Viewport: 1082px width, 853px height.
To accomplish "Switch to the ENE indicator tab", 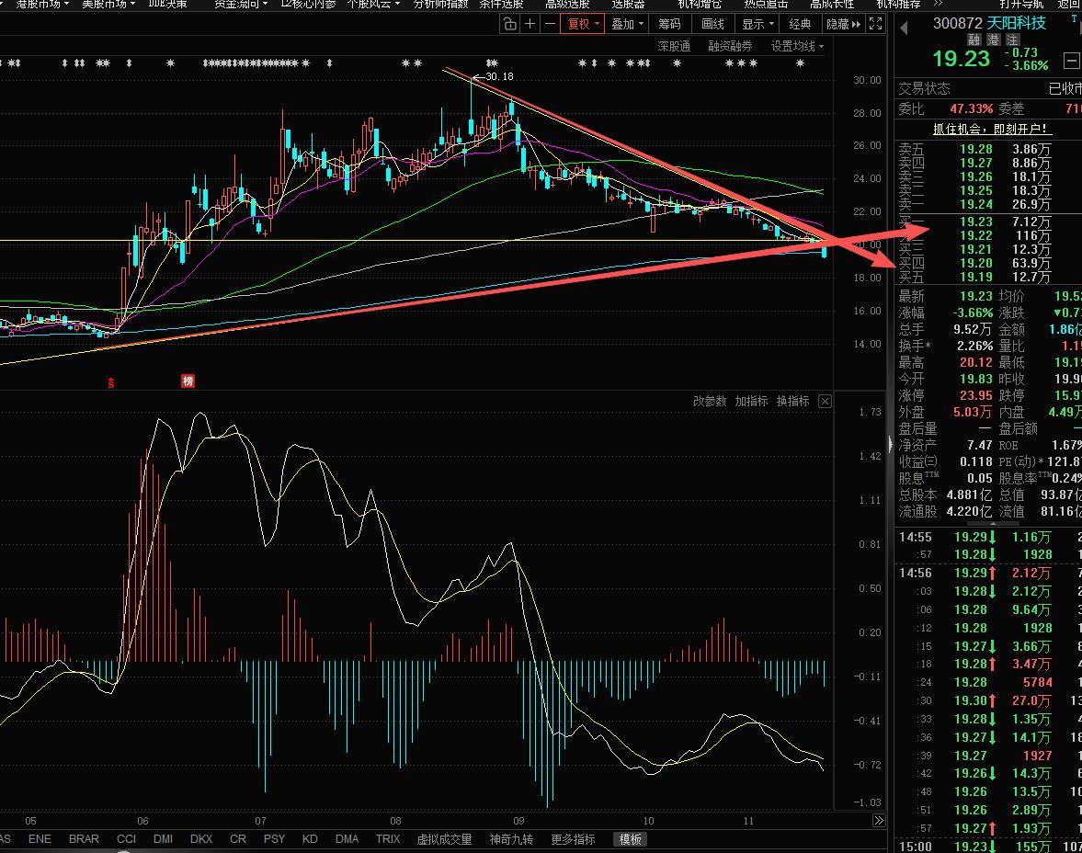I will 40,839.
